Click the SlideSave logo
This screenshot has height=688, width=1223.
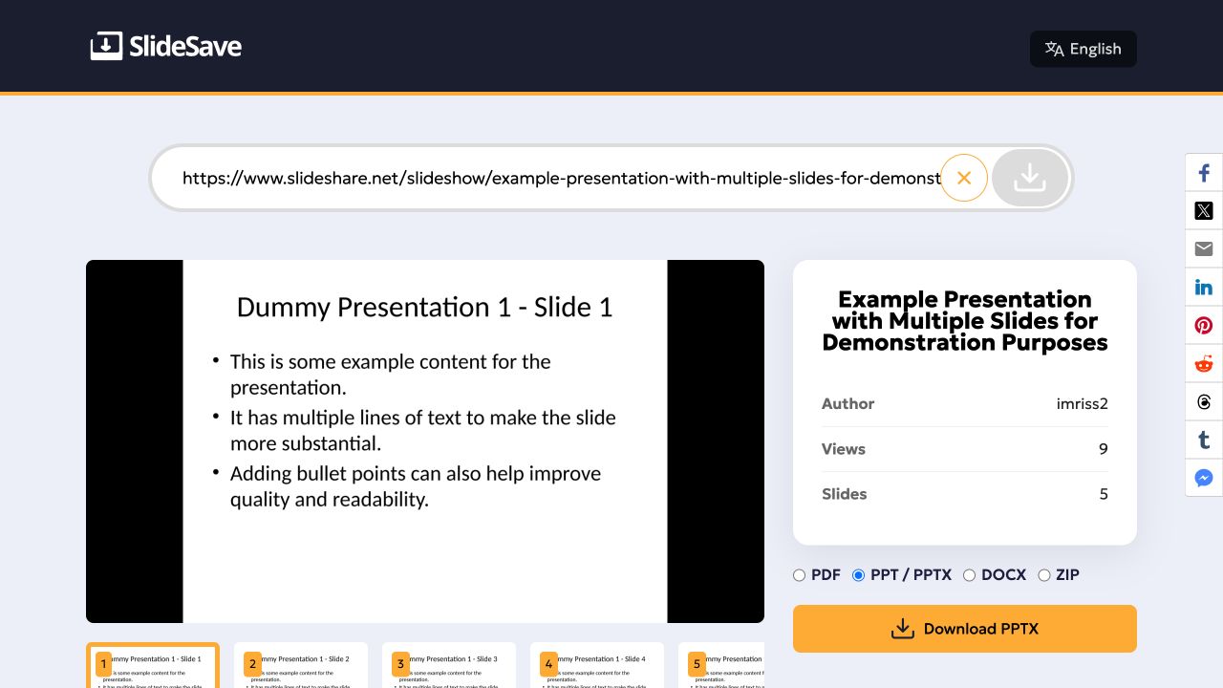(166, 46)
